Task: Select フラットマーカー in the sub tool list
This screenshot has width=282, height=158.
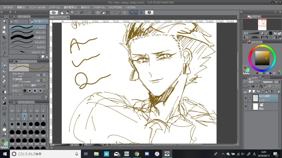Action: 28,52
